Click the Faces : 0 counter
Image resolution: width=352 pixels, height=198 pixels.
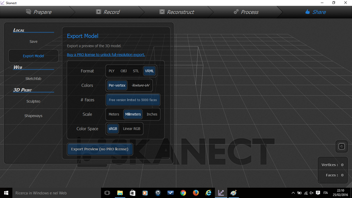click(334, 175)
